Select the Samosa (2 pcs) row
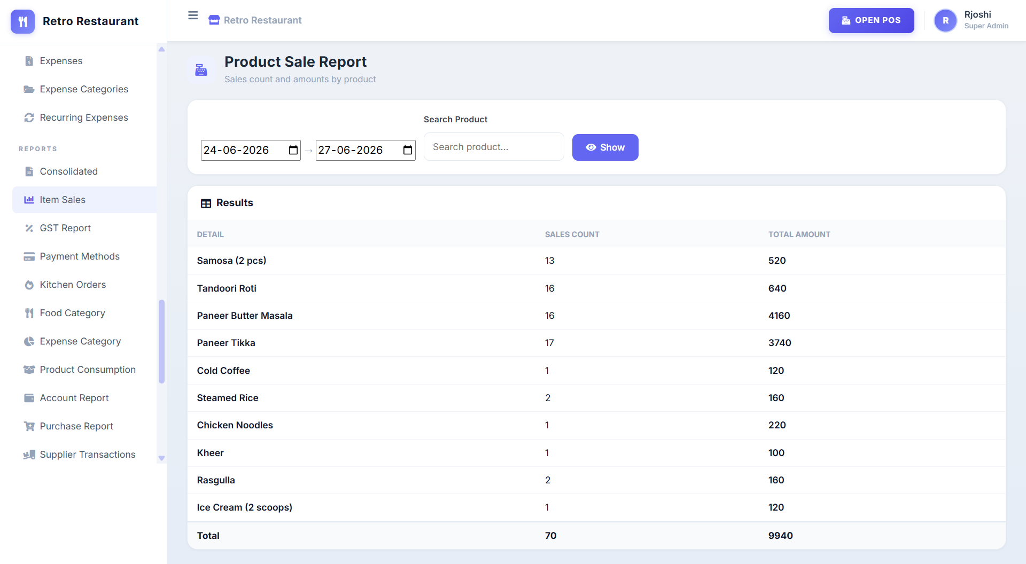The image size is (1026, 564). coord(596,261)
